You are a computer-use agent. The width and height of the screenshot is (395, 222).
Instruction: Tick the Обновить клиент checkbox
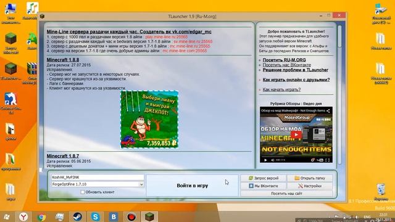(82, 192)
